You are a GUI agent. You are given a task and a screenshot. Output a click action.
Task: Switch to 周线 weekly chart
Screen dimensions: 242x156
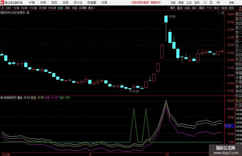click(x=68, y=8)
